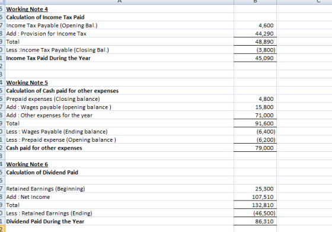Select the 'Working Note 6' heading cell
332x232 pixels.
tap(119, 164)
